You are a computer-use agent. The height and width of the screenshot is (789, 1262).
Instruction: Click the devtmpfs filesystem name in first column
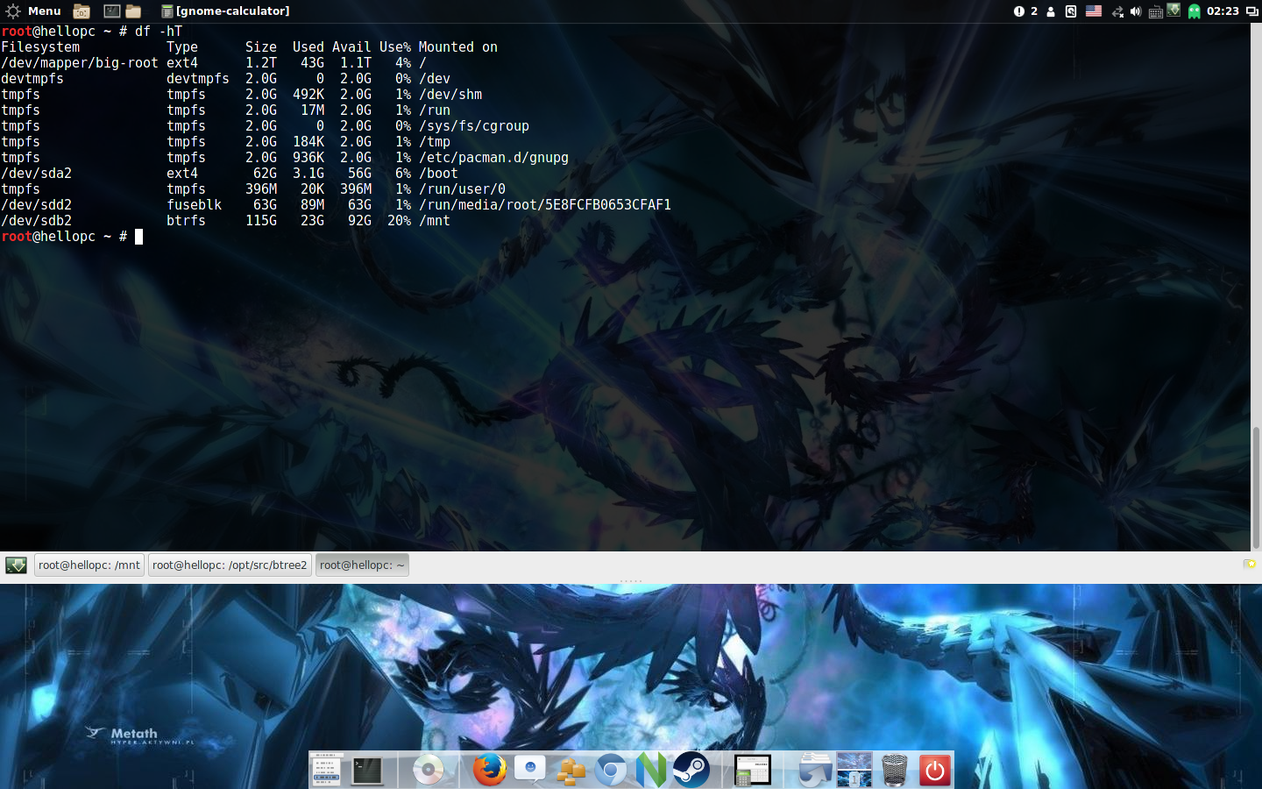(x=32, y=79)
